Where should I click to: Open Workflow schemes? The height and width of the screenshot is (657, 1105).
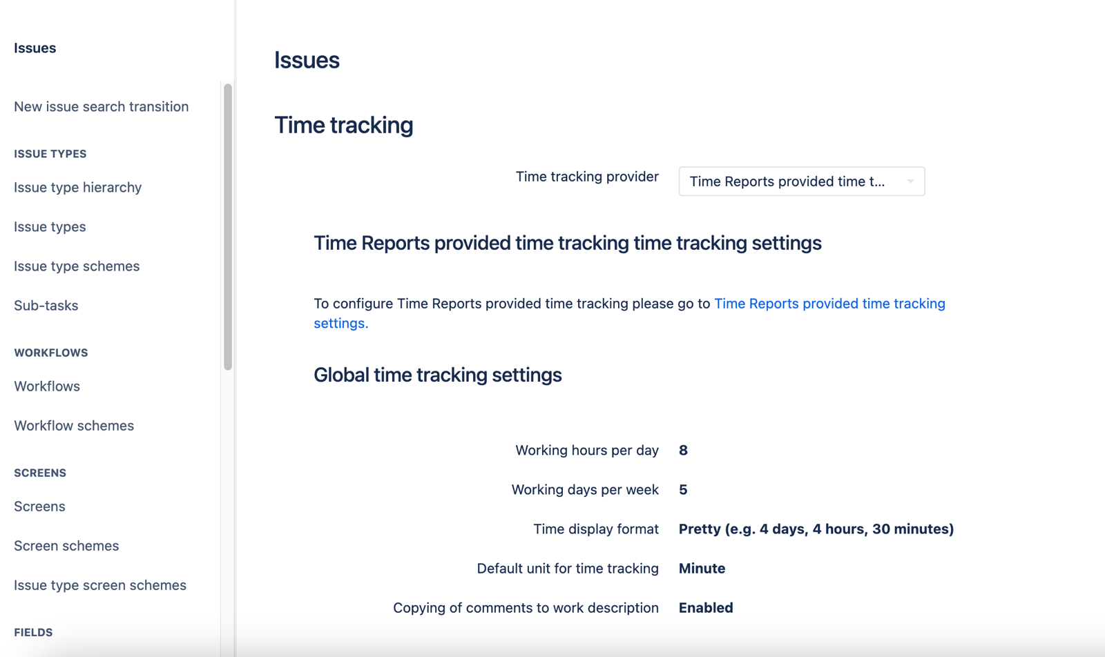[73, 425]
